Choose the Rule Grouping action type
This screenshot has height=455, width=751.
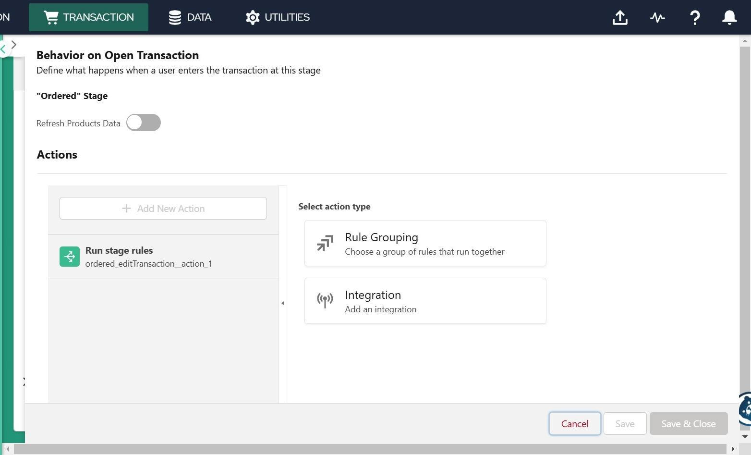(425, 243)
